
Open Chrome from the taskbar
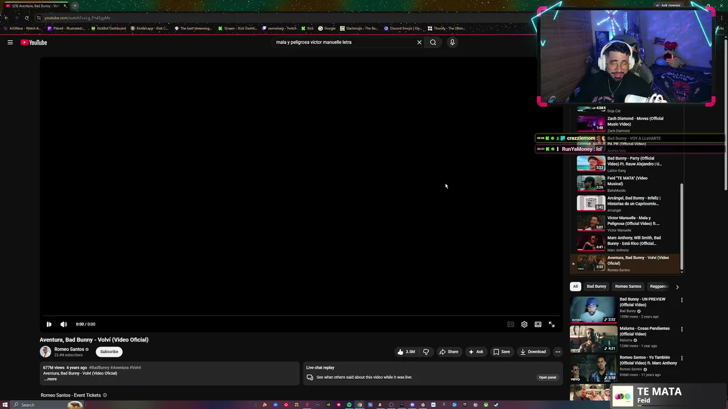tap(359, 405)
